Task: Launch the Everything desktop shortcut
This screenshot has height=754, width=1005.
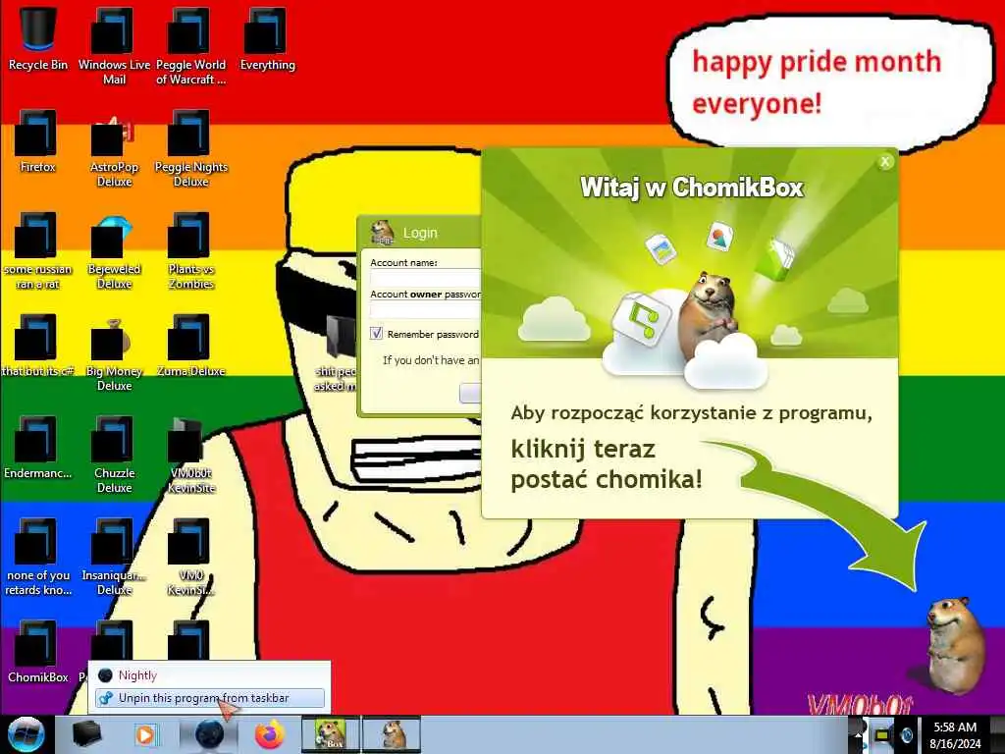Action: pos(267,38)
